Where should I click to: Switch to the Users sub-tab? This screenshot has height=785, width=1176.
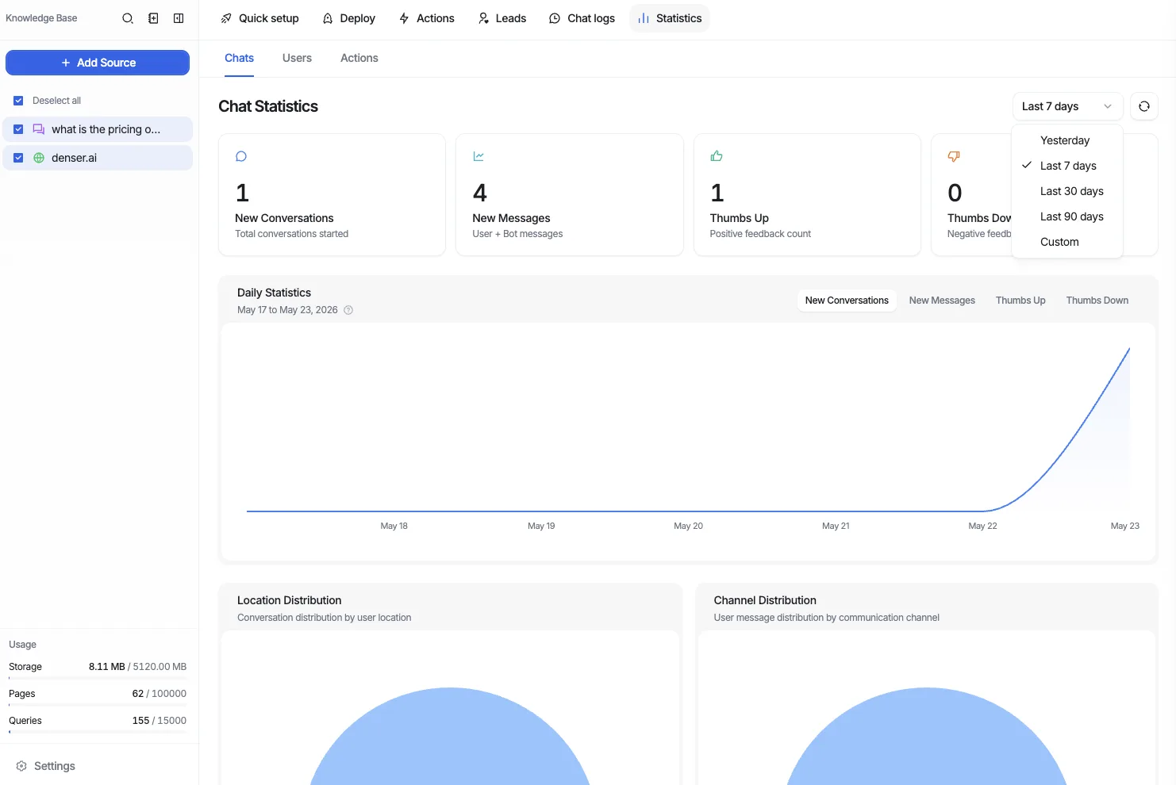coord(297,58)
